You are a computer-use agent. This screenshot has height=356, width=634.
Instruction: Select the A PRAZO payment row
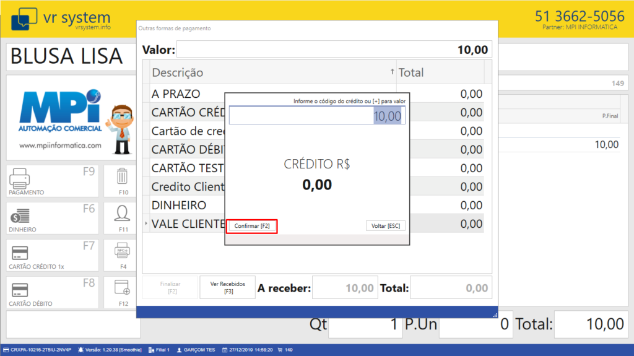186,93
